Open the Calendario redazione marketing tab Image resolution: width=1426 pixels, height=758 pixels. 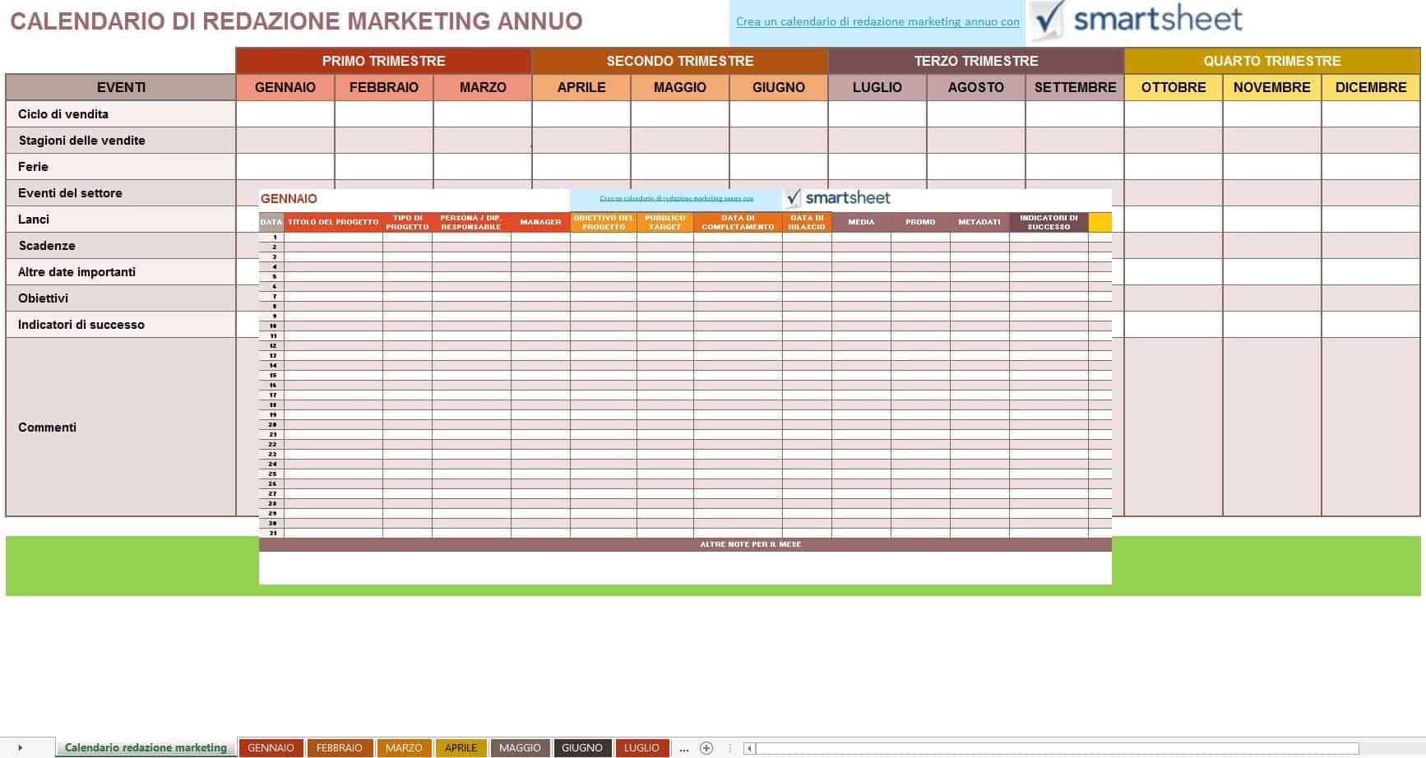(146, 747)
